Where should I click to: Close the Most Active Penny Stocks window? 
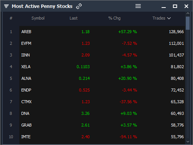coord(186,6)
